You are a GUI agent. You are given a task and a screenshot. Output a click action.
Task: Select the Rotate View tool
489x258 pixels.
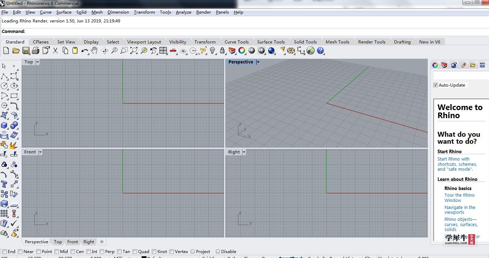pos(104,51)
